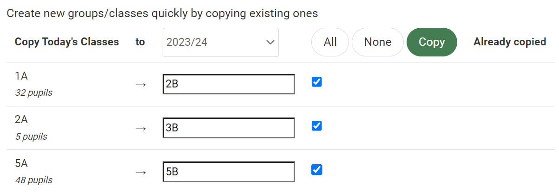This screenshot has height=192, width=559.
Task: Click the Copy Today's Classes header
Action: click(x=67, y=42)
